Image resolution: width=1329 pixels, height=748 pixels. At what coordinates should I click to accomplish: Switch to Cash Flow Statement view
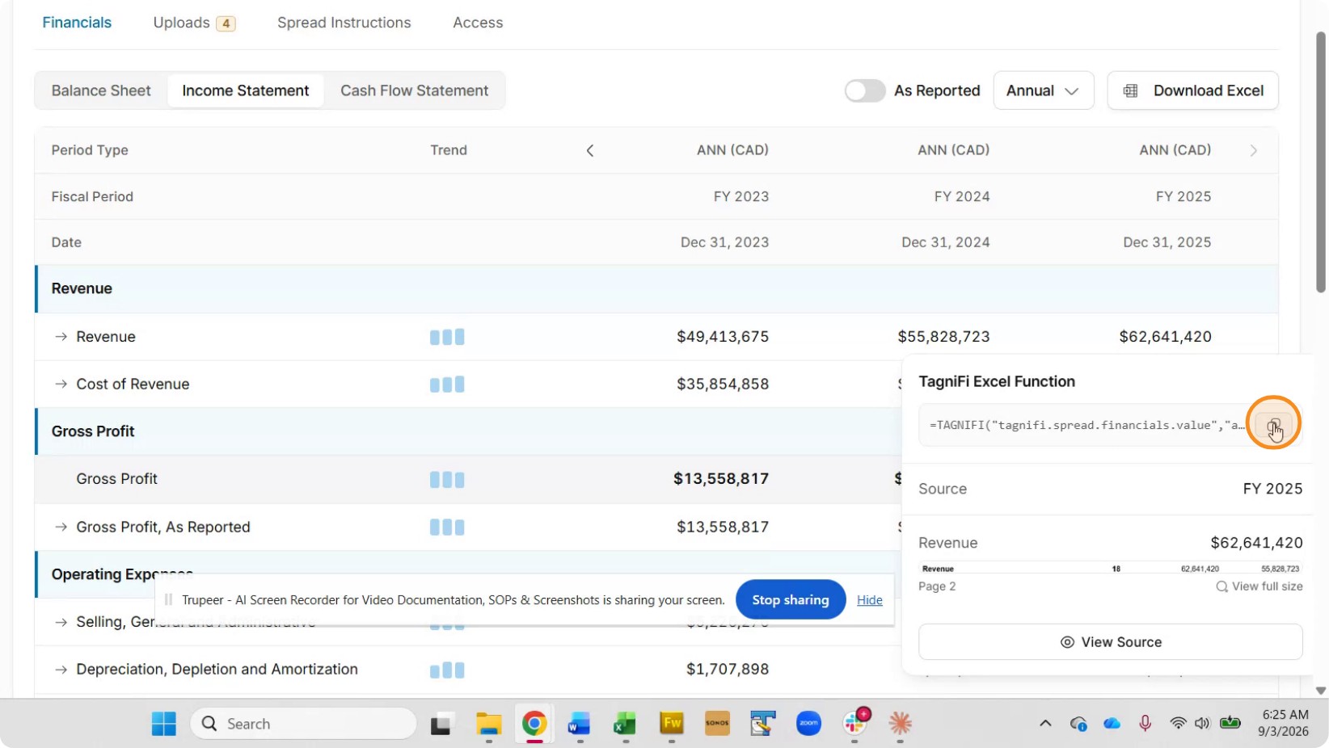414,90
